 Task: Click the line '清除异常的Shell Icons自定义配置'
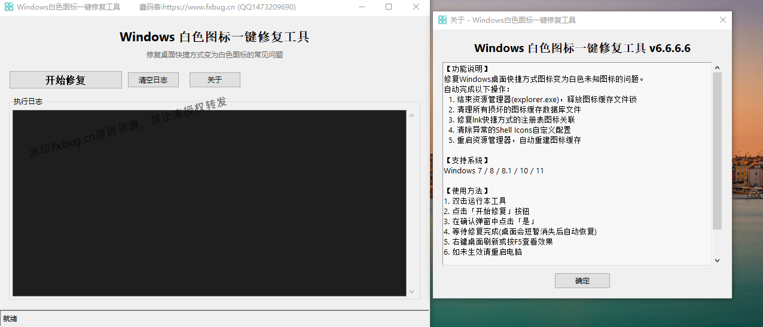coord(509,130)
